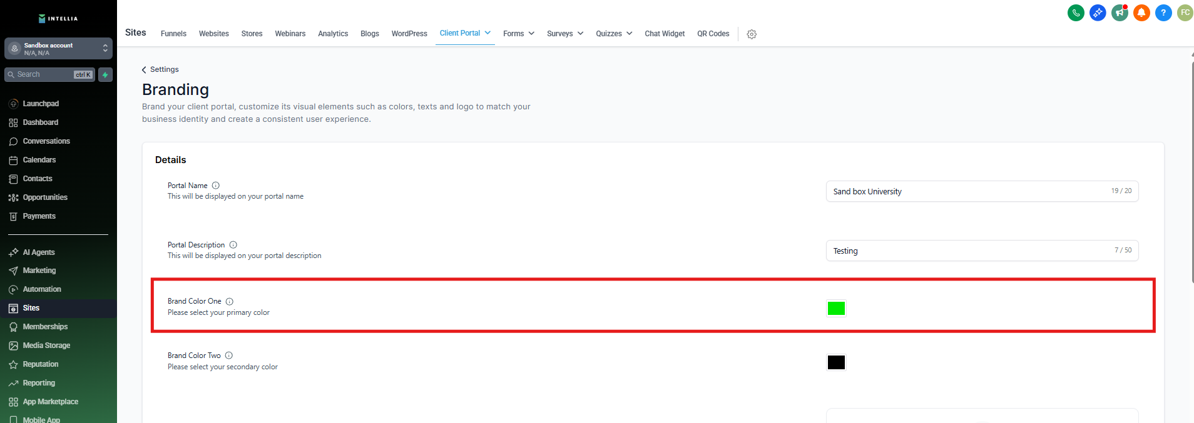Expand the Client Portal dropdown
Viewport: 1194px width, 423px height.
click(465, 33)
